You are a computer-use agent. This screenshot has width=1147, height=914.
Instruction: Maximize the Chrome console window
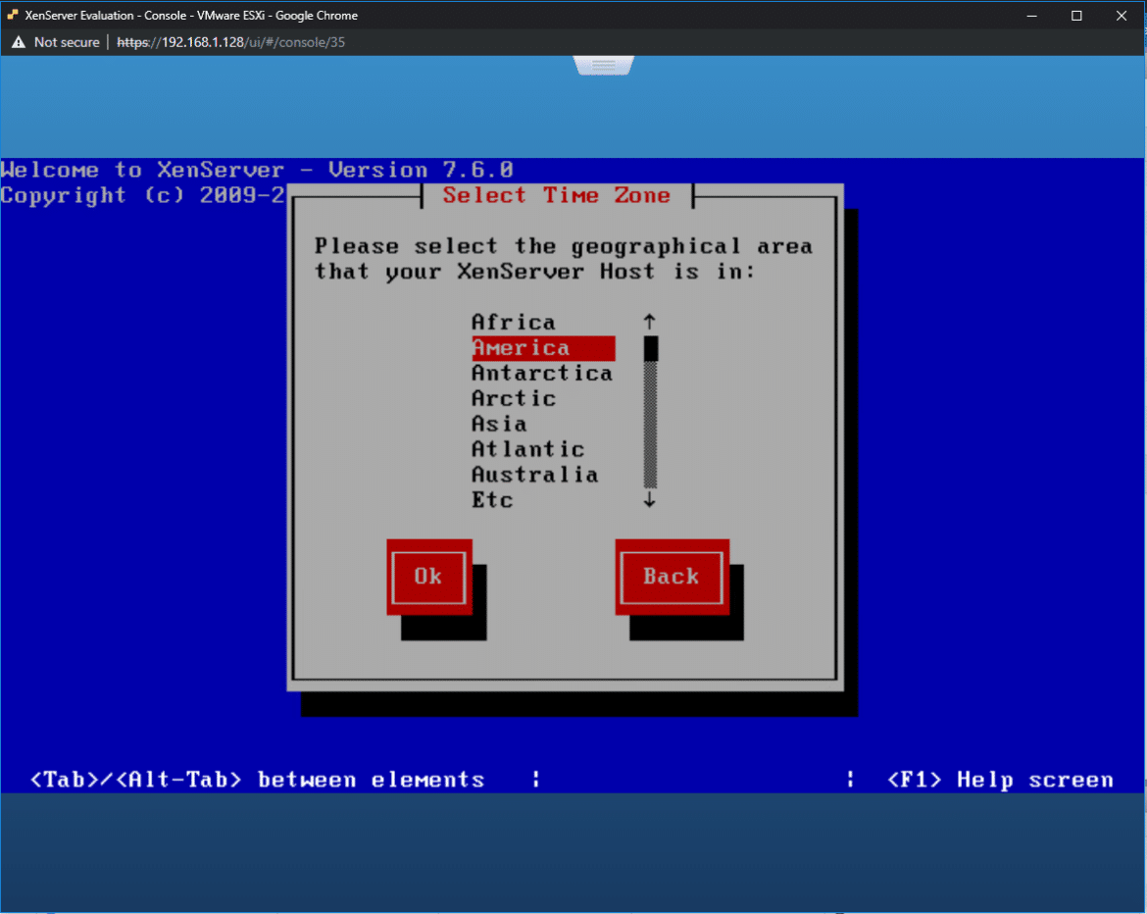1076,16
